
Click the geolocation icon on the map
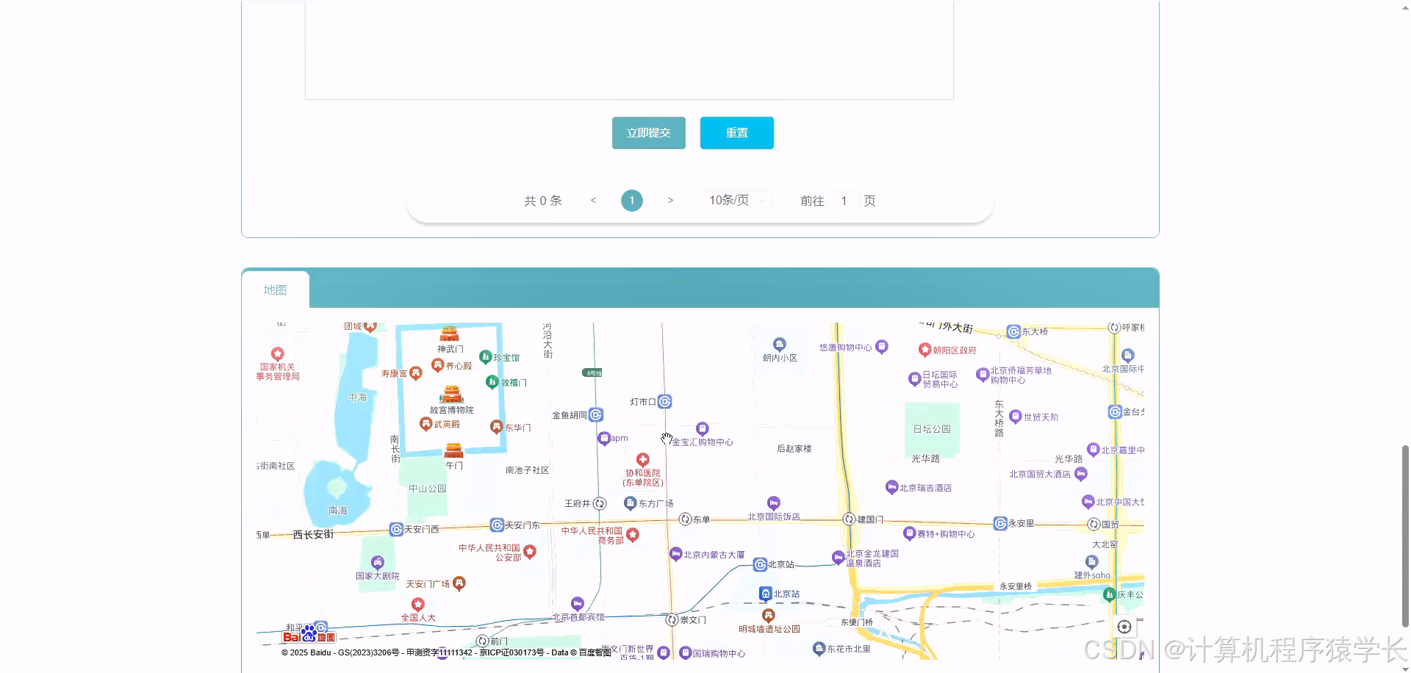pyautogui.click(x=1124, y=626)
